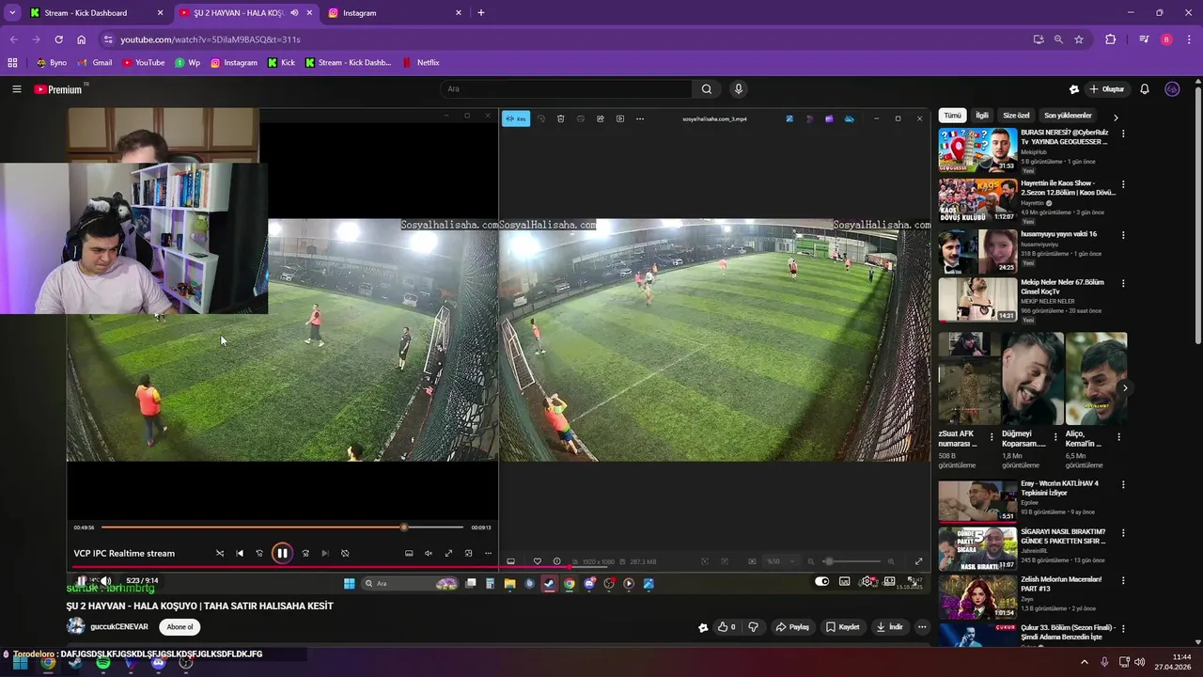Delete the clip with trash icon
This screenshot has height=677, width=1203.
pos(560,118)
